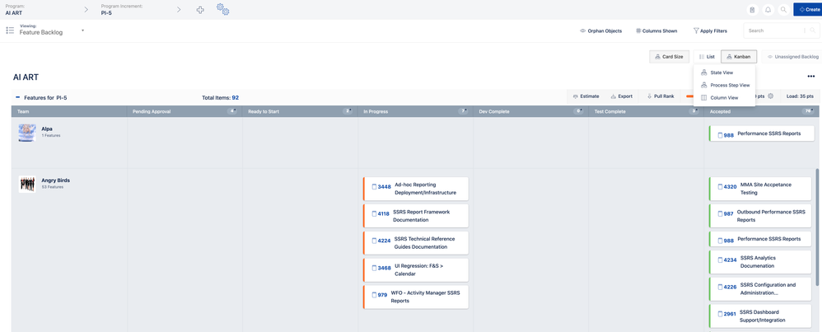Click the Kanban view button

(x=739, y=56)
